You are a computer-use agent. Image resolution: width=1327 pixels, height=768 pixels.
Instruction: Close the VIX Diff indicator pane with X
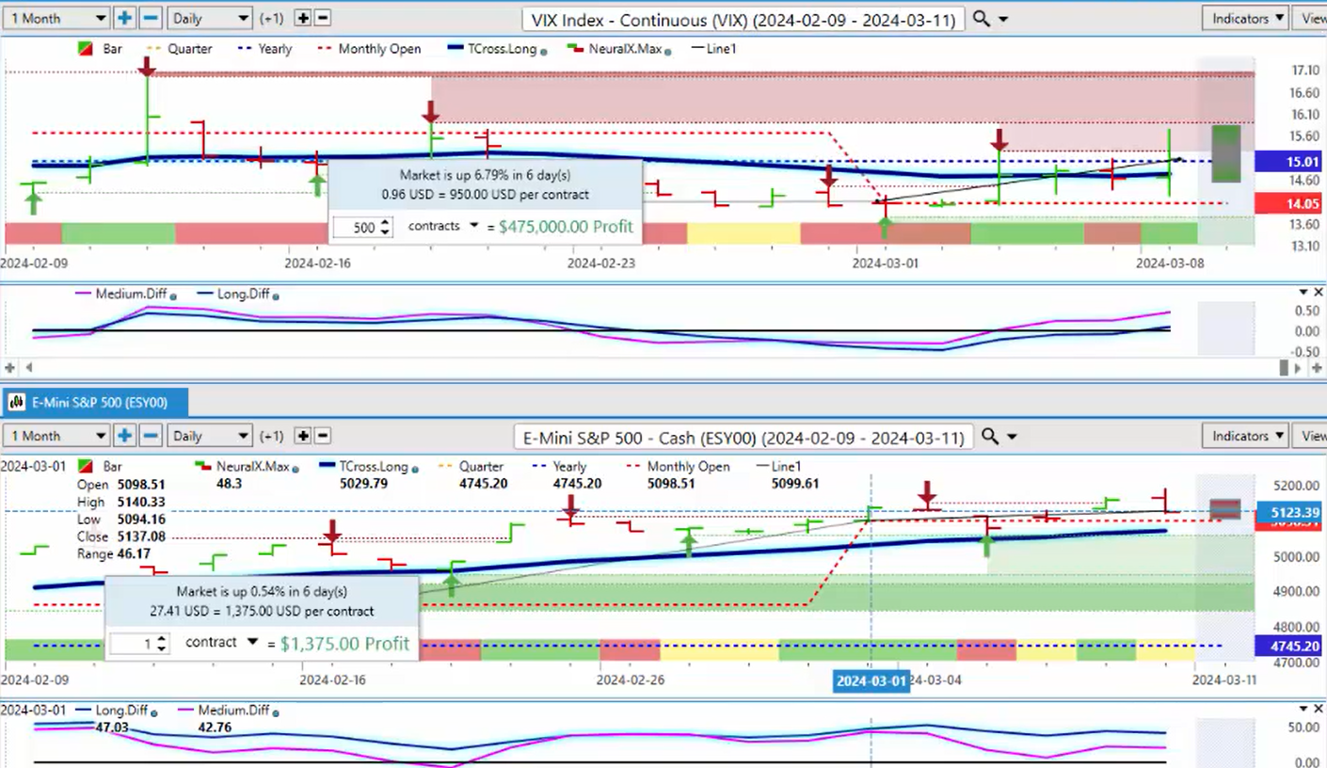1317,294
